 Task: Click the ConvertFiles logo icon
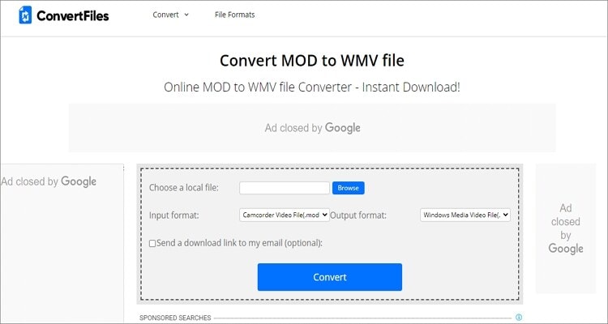pyautogui.click(x=25, y=15)
